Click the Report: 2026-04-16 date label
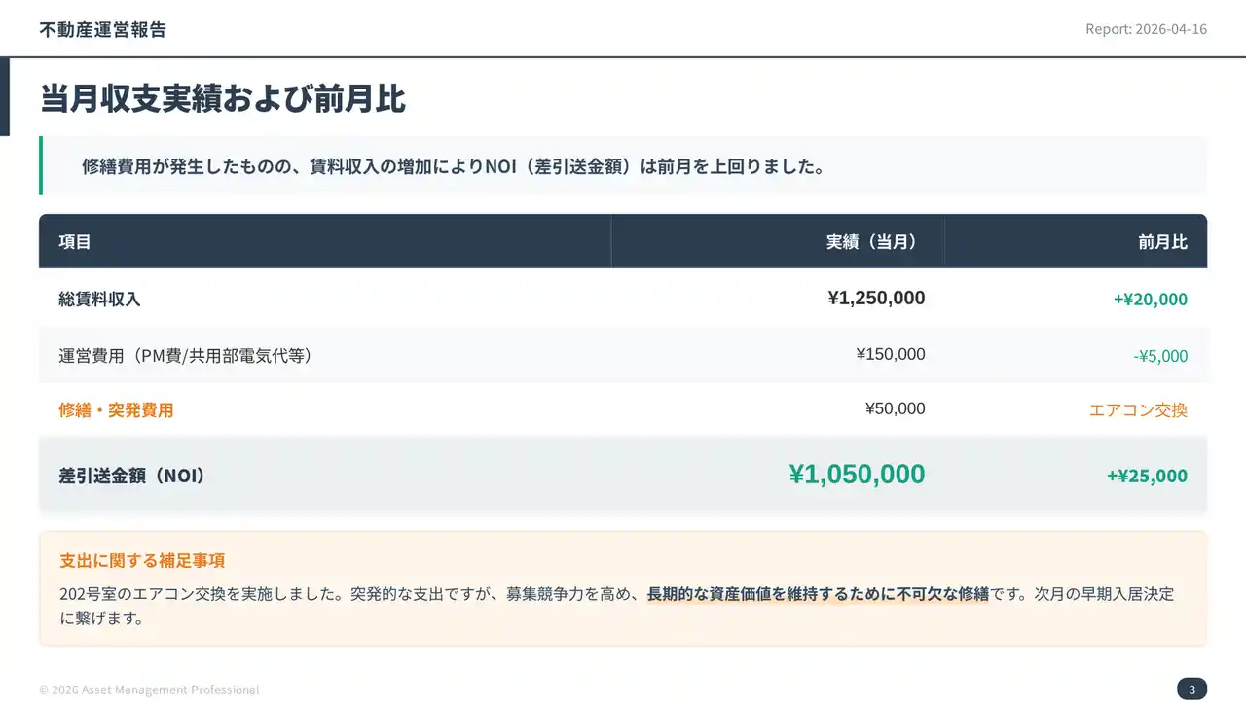 click(1146, 29)
